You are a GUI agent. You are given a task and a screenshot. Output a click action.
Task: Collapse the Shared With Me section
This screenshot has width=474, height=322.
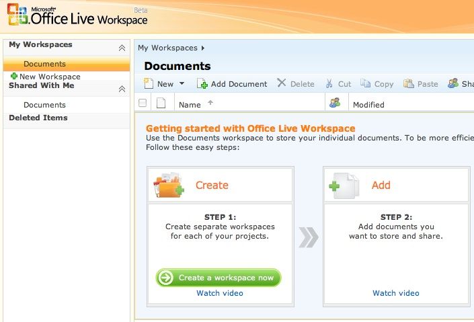(122, 89)
